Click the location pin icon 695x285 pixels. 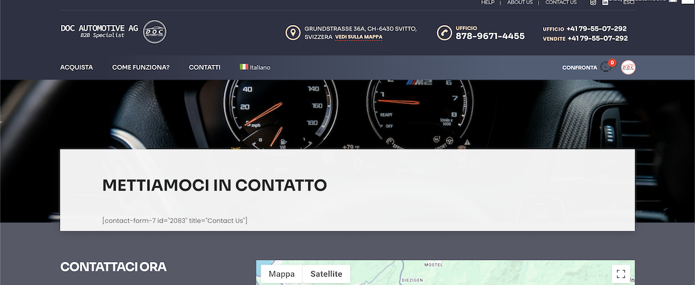click(293, 33)
